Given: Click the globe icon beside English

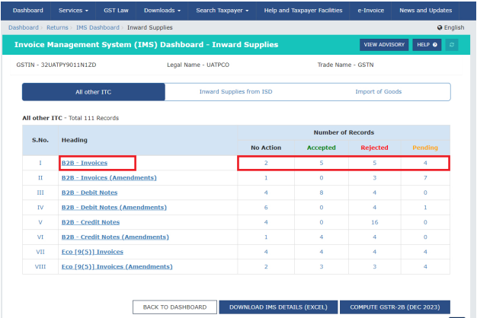Looking at the screenshot, I should coord(440,27).
